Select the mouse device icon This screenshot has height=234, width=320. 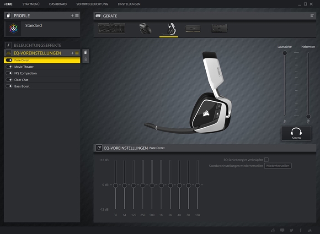point(145,28)
